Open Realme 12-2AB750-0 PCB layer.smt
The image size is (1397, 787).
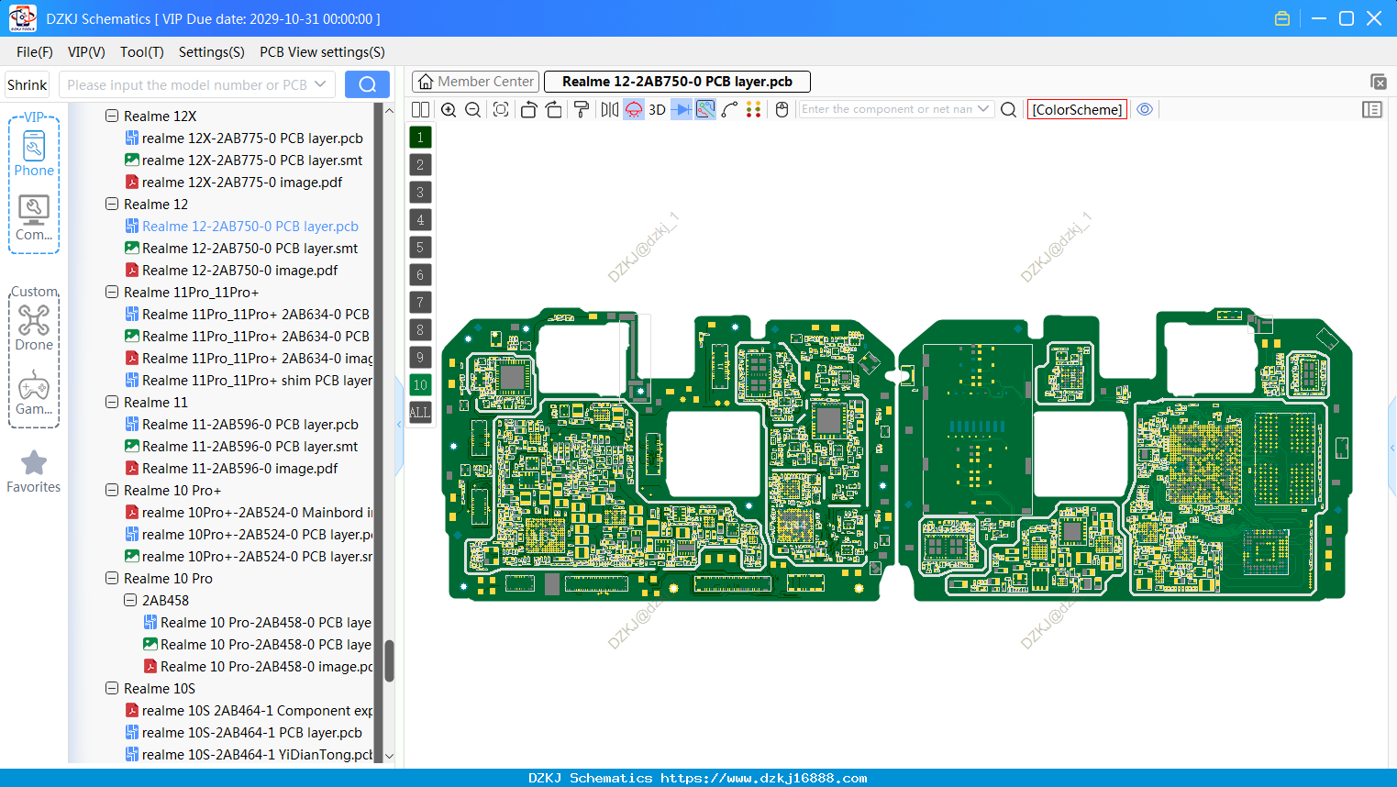pyautogui.click(x=249, y=248)
